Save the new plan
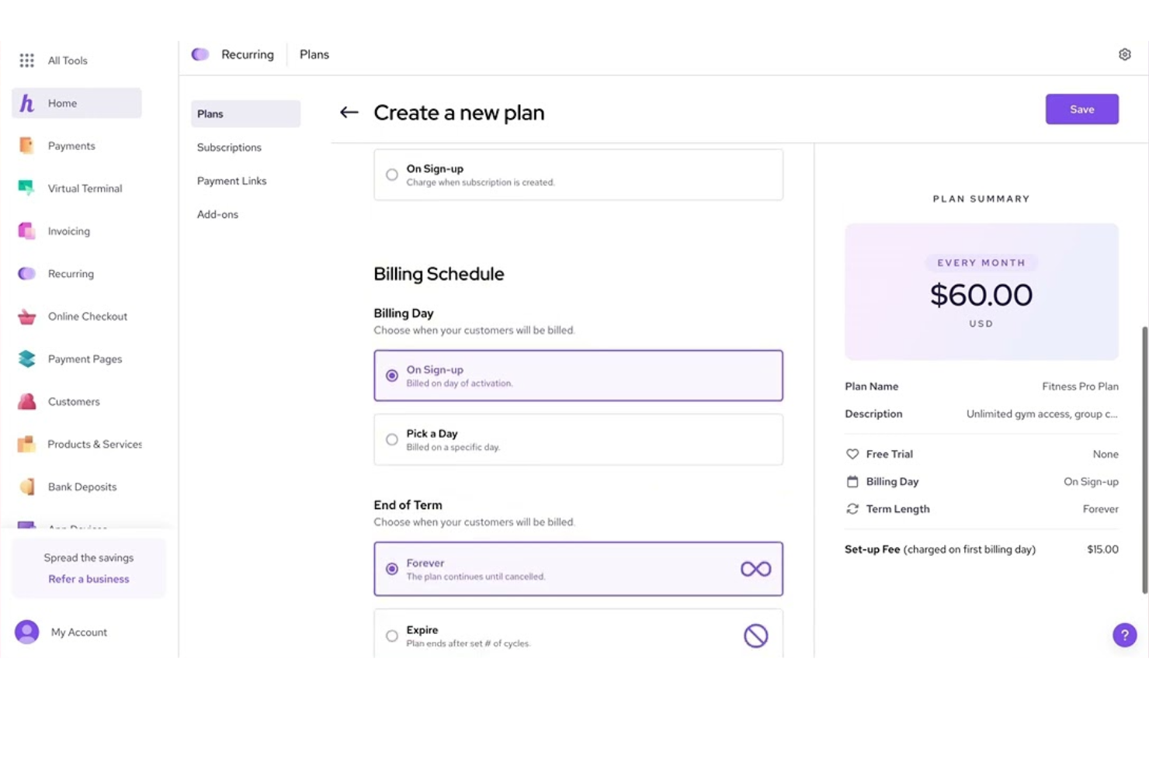The height and width of the screenshot is (766, 1149). 1081,109
